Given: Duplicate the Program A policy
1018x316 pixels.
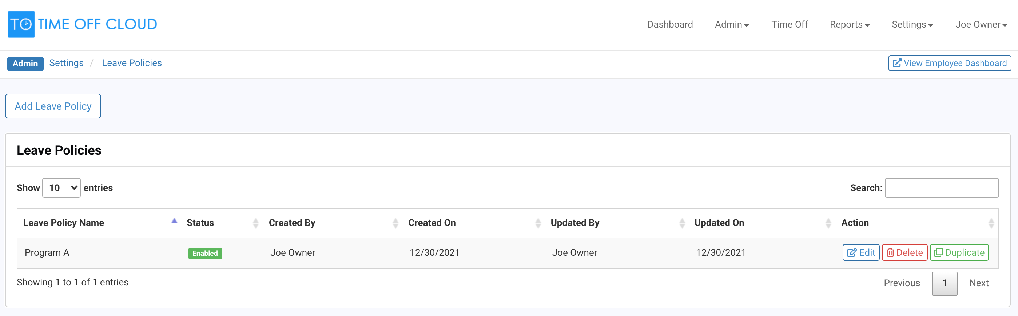Looking at the screenshot, I should tap(959, 252).
